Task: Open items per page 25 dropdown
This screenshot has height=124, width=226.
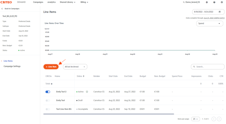Action: (x=196, y=119)
